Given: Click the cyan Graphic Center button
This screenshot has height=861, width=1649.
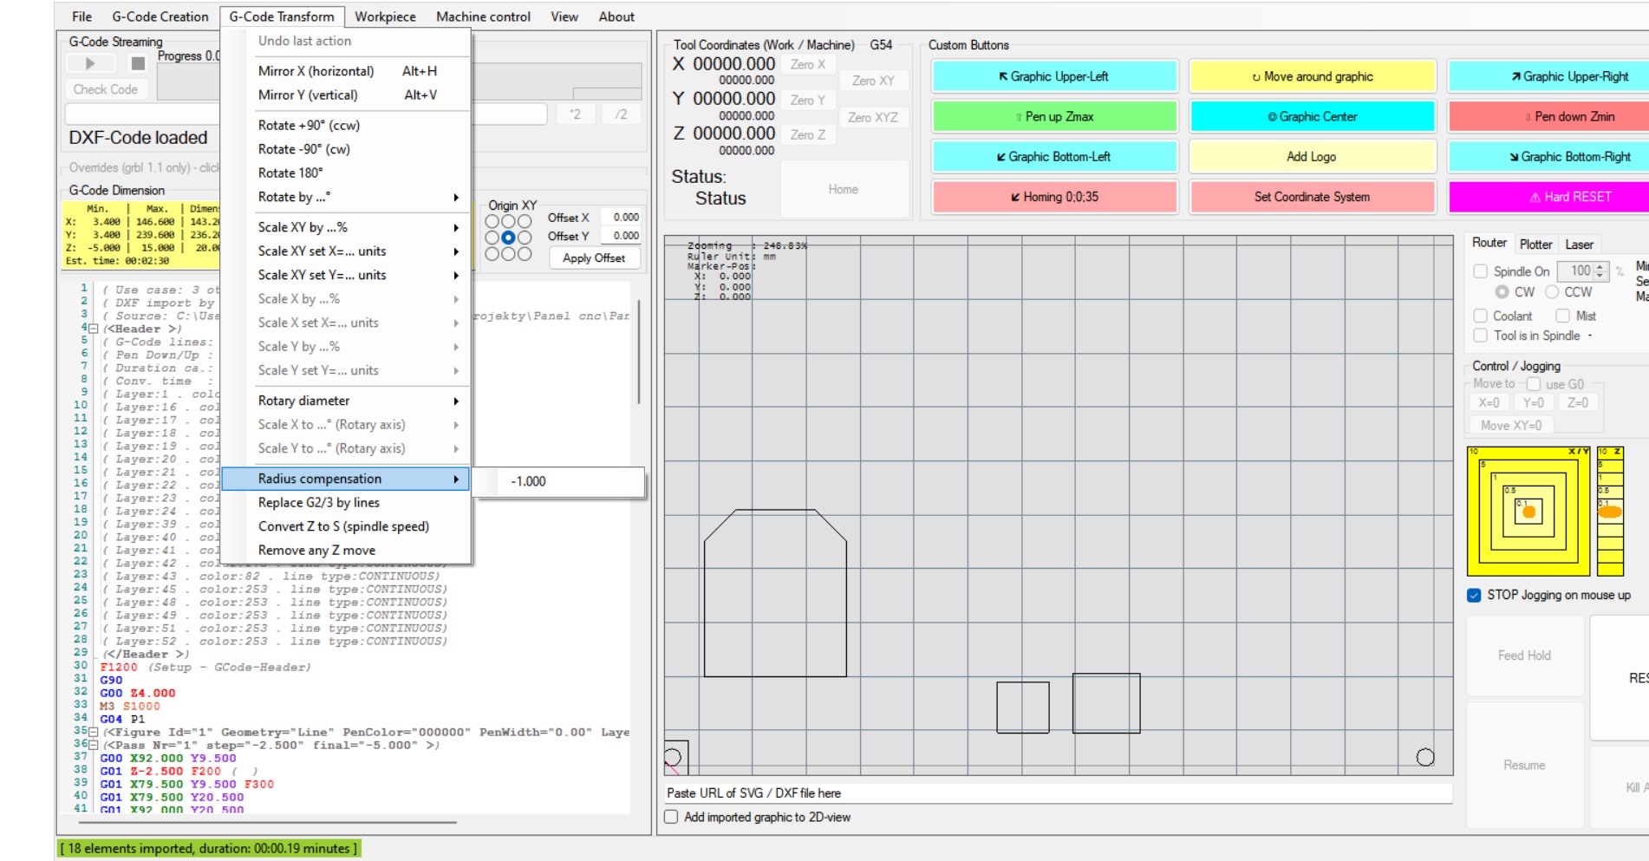Looking at the screenshot, I should pos(1312,116).
